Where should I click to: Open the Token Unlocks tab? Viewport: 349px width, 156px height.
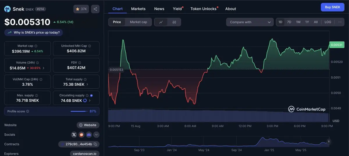point(204,9)
